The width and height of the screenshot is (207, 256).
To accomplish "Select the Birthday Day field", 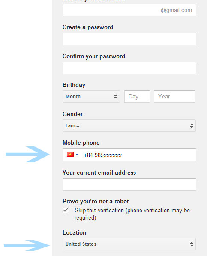I will (137, 96).
